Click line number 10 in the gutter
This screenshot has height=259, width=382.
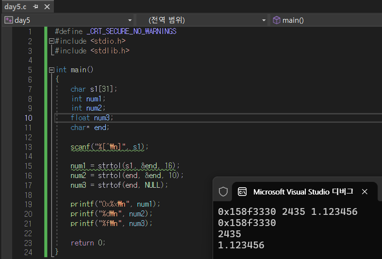point(28,118)
